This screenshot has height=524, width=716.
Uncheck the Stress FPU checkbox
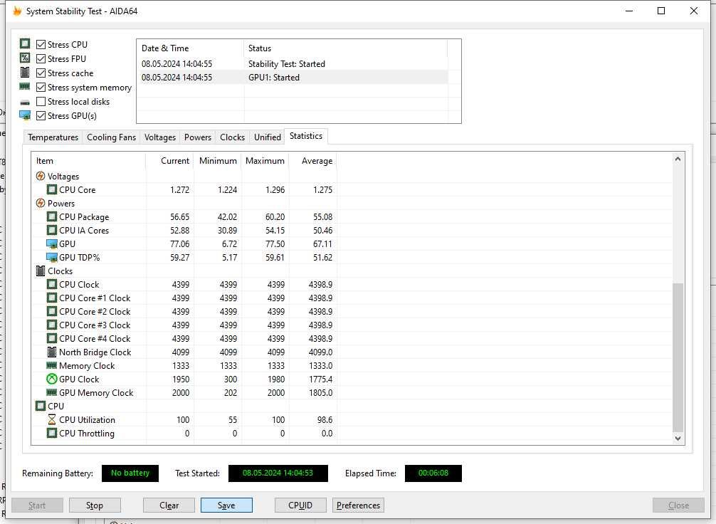point(41,58)
